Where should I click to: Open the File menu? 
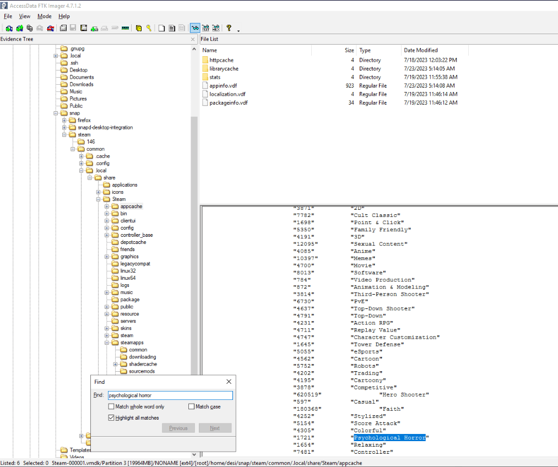pyautogui.click(x=8, y=17)
